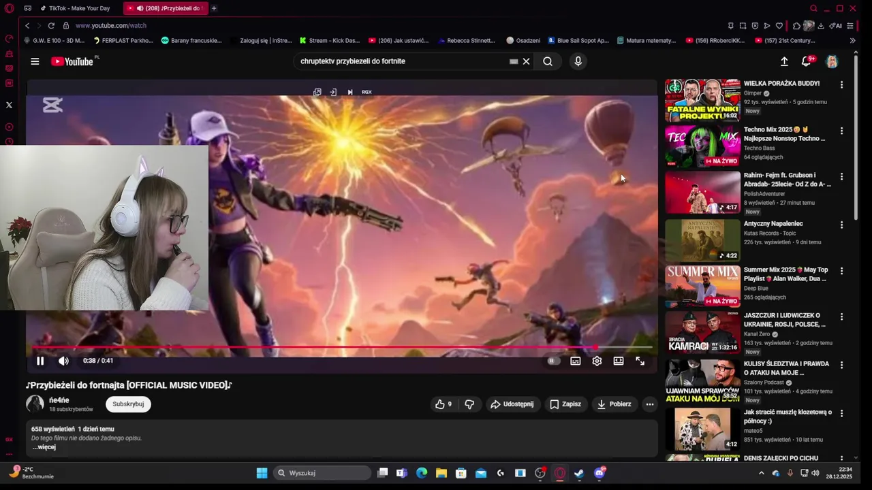Open the X (Twitter) sidebar icon

coord(9,105)
